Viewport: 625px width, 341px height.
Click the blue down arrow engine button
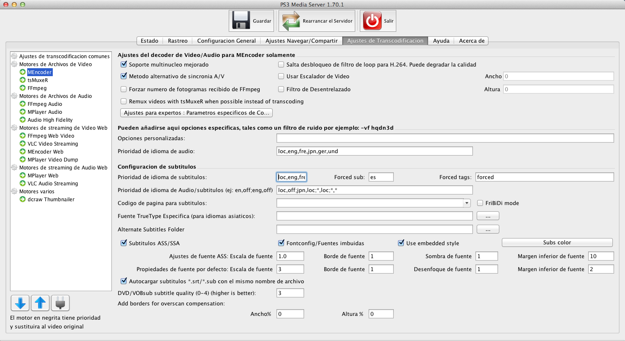point(20,303)
